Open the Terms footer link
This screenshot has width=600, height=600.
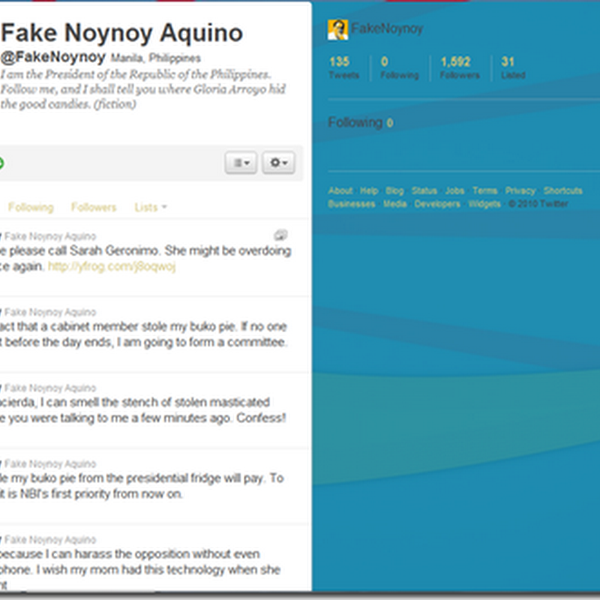(x=484, y=190)
